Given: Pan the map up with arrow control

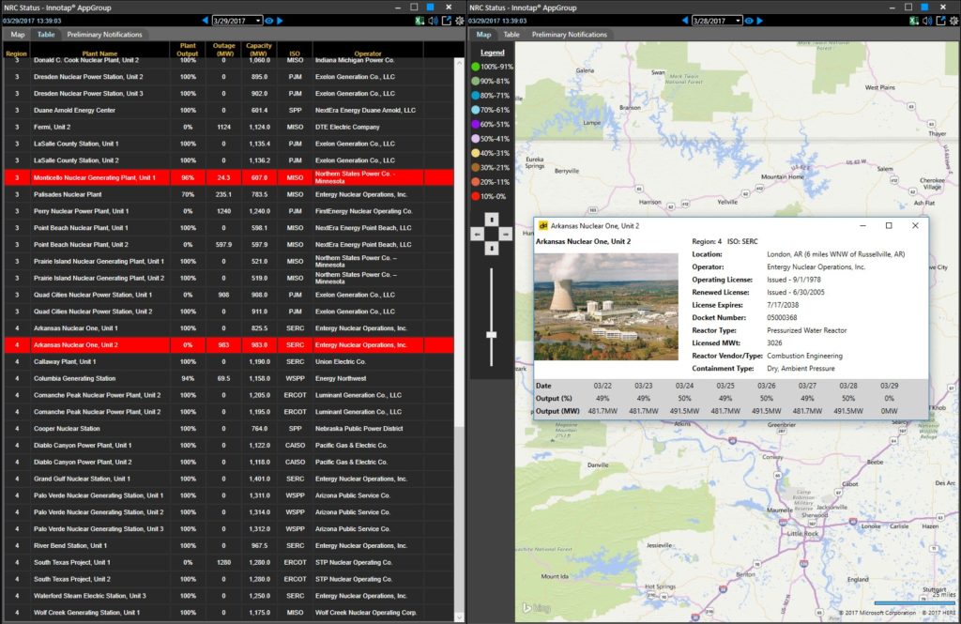Looking at the screenshot, I should (492, 220).
